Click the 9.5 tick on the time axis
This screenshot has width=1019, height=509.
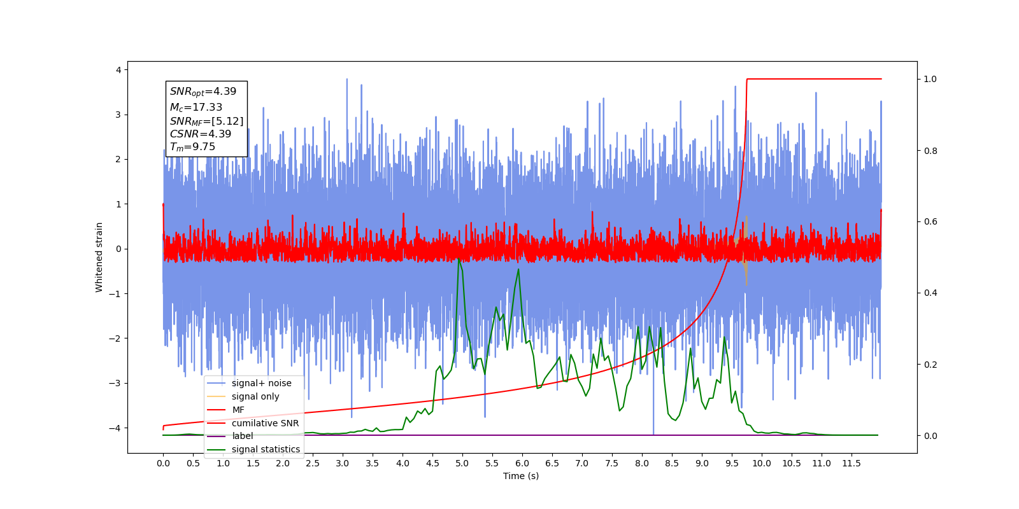732,463
